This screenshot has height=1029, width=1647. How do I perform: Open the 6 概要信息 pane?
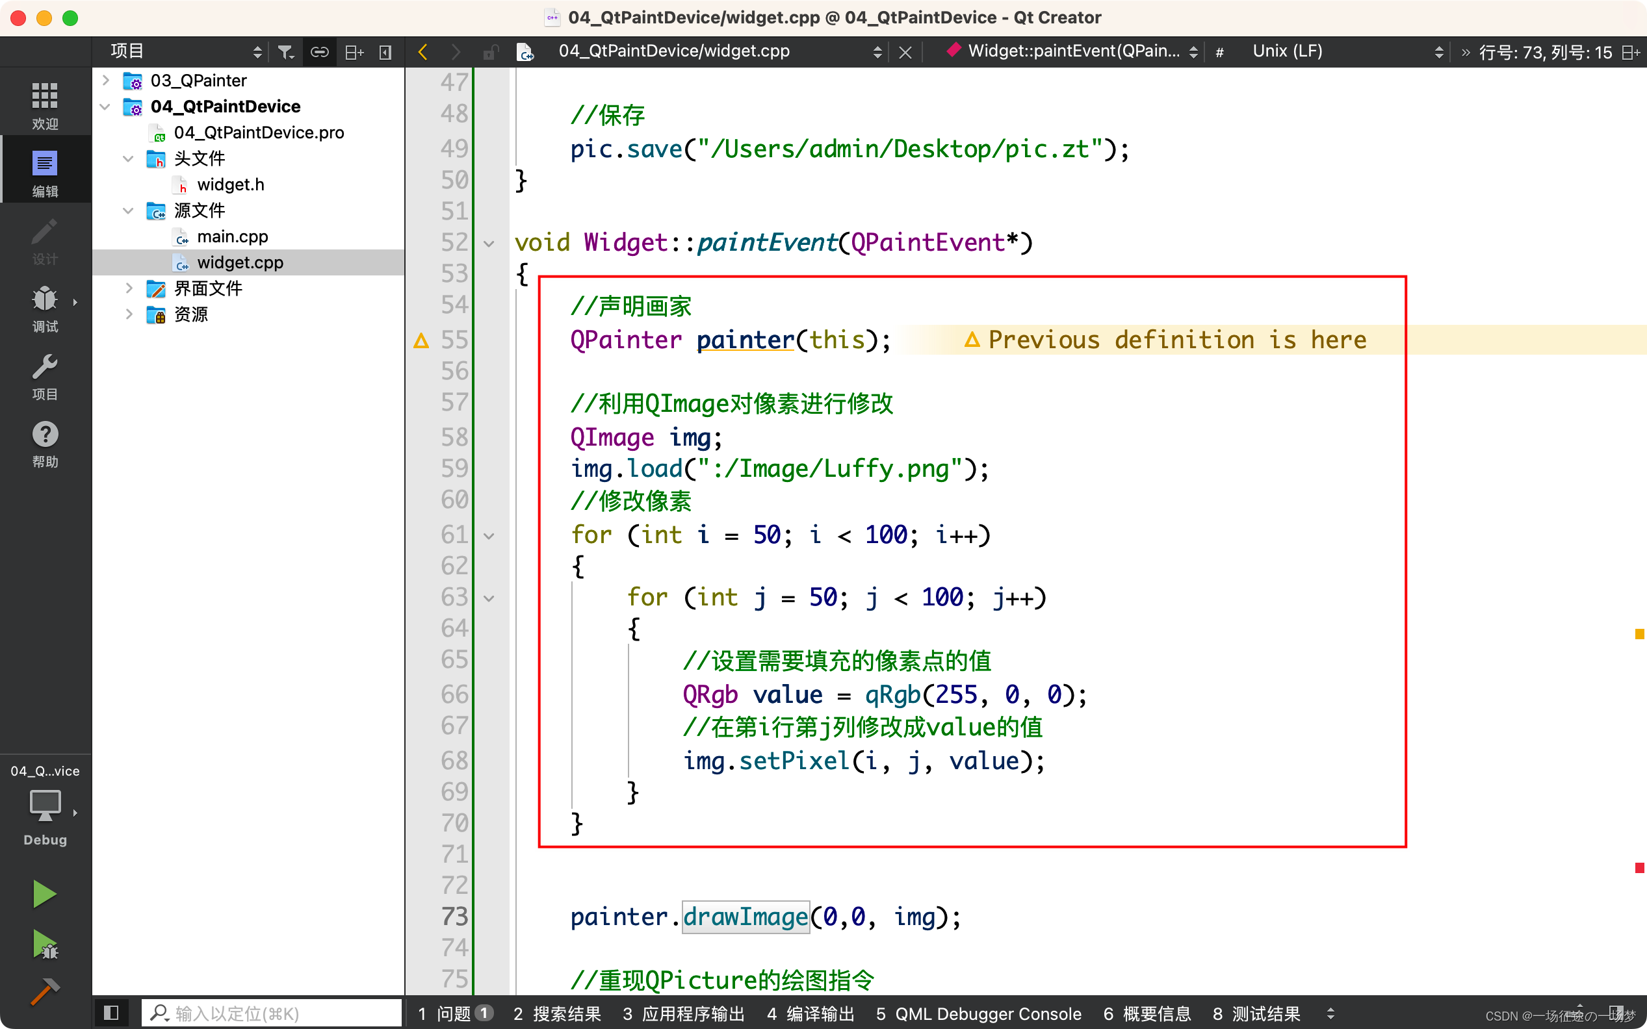tap(1147, 1013)
